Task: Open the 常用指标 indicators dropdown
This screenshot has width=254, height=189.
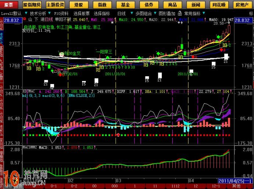Action: tap(193, 13)
